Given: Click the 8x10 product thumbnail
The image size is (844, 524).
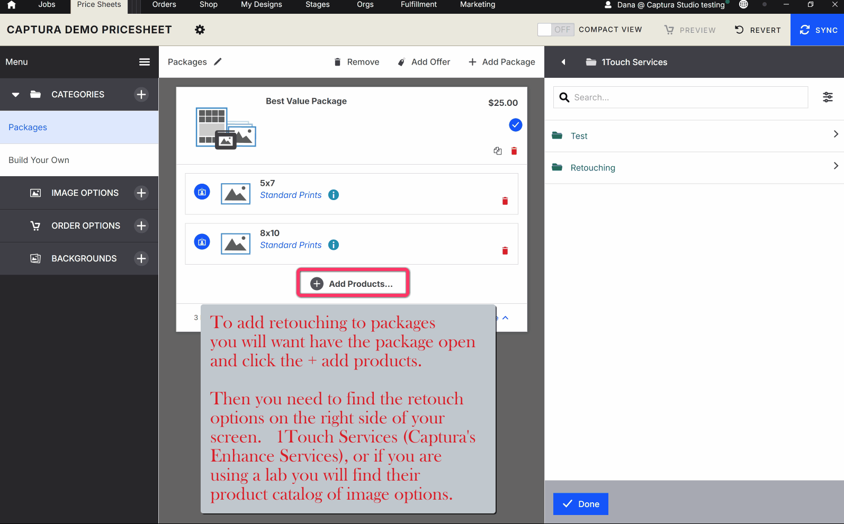Looking at the screenshot, I should tap(236, 244).
